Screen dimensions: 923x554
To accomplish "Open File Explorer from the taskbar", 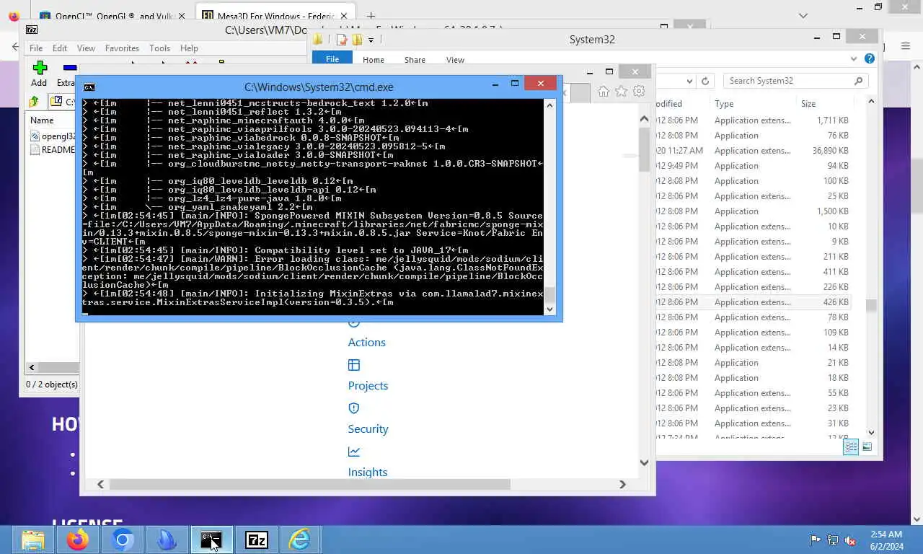I will 32,540.
